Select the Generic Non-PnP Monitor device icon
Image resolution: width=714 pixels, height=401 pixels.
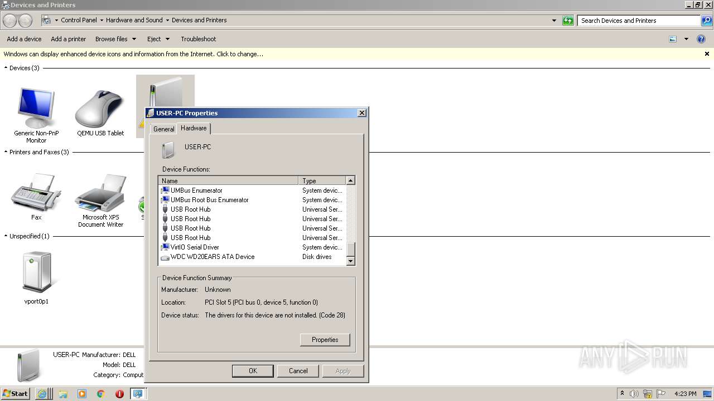(x=36, y=108)
